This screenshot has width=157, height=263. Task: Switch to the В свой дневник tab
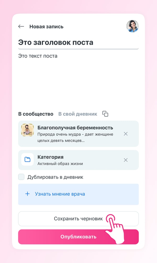pyautogui.click(x=77, y=114)
